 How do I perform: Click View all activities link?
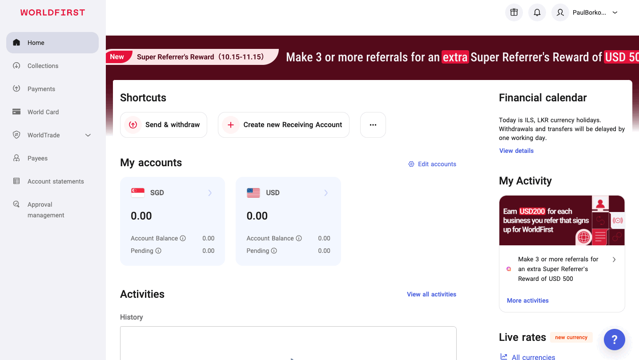(x=431, y=294)
